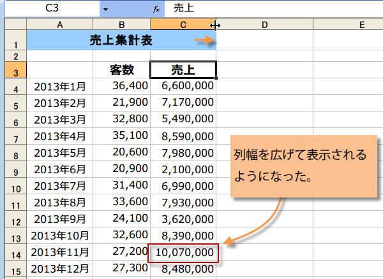Click cell 2013年10月
The height and width of the screenshot is (279, 383).
click(x=60, y=236)
